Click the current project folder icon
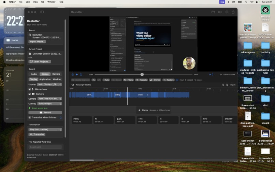 click(x=30, y=54)
